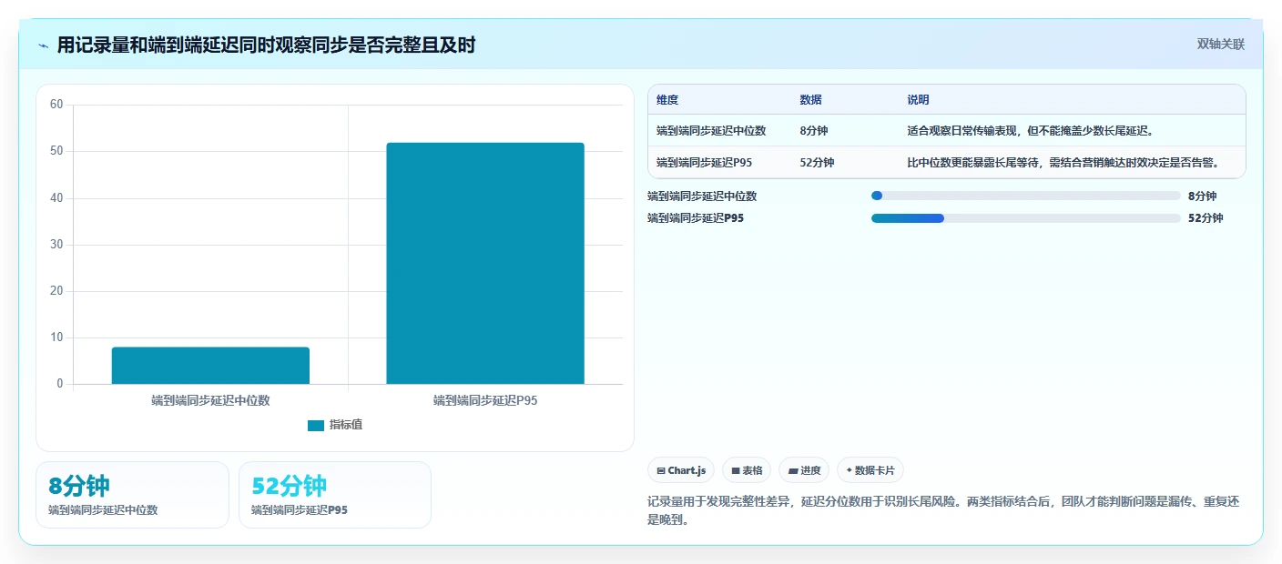Image resolution: width=1282 pixels, height=564 pixels.
Task: Click the y-axis value 50
Action: 56,151
